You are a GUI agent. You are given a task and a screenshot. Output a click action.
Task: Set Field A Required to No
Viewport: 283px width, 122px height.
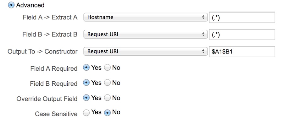click(107, 68)
